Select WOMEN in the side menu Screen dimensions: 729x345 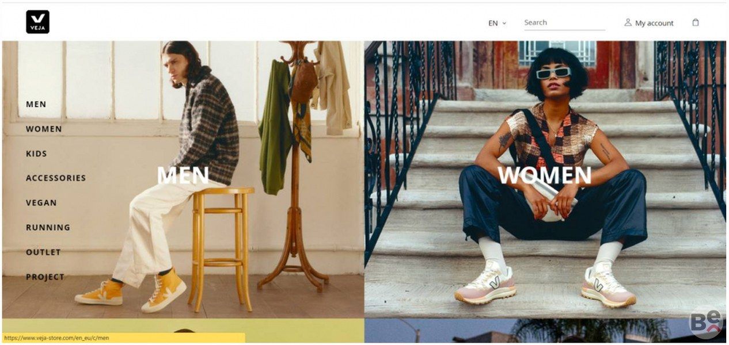44,129
